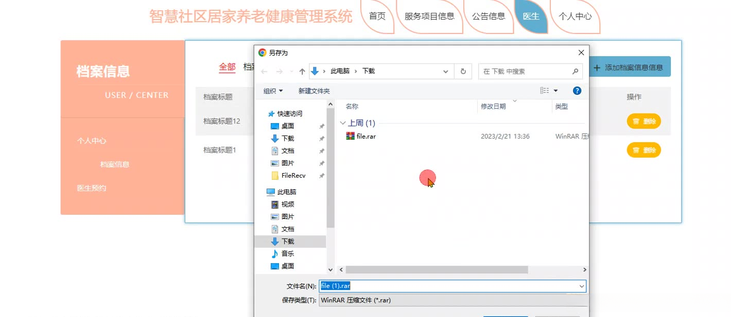The width and height of the screenshot is (731, 317).
Task: Open the view options dropdown arrow
Action: tap(555, 91)
